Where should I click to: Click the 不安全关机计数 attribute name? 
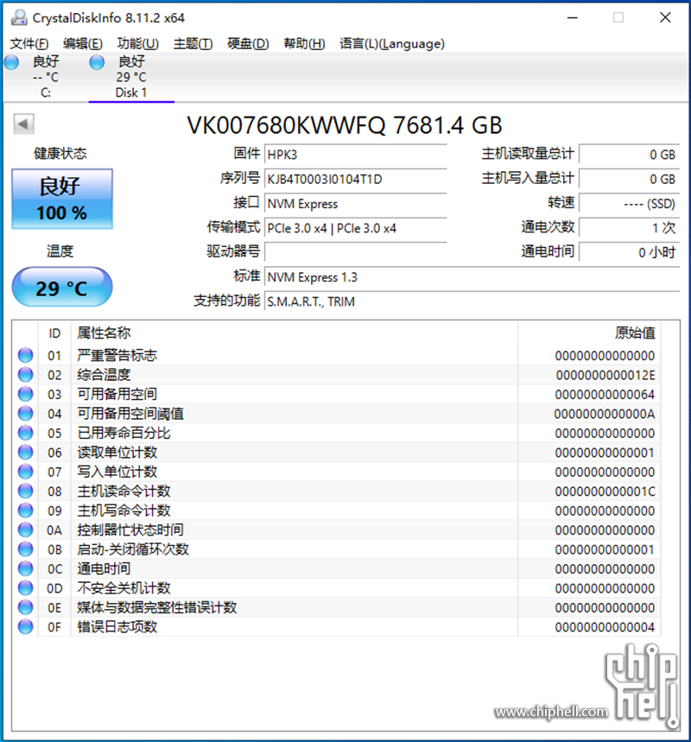[x=124, y=588]
